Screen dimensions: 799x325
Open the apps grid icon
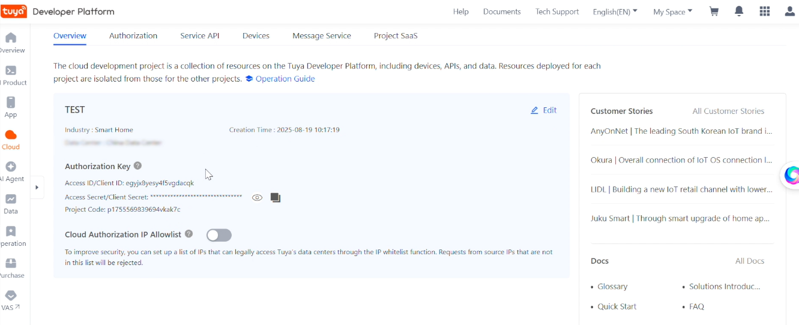(764, 11)
